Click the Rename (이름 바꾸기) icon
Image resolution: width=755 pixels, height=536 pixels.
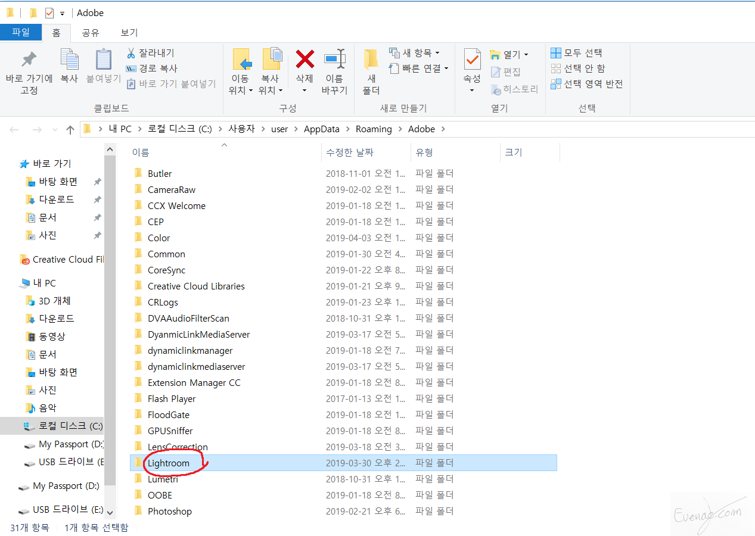pos(334,59)
